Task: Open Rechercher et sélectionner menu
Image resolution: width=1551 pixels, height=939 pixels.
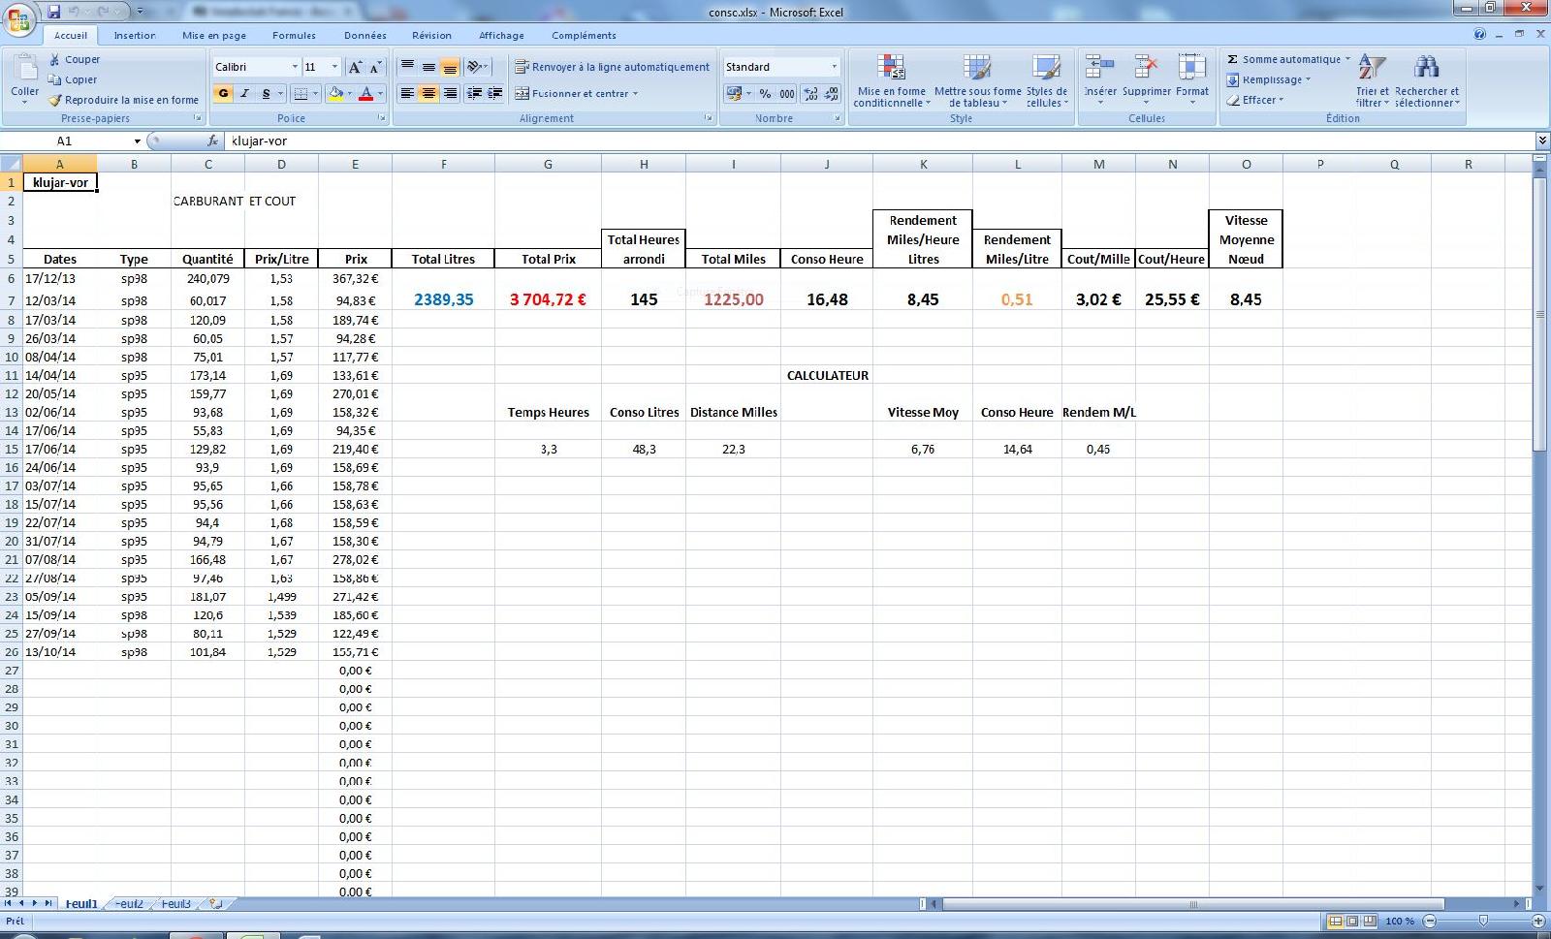Action: pos(1427,80)
